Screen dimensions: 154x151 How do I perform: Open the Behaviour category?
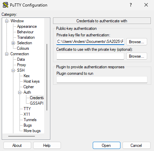point(25,32)
